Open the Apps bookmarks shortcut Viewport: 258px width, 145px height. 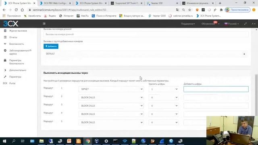point(12,16)
